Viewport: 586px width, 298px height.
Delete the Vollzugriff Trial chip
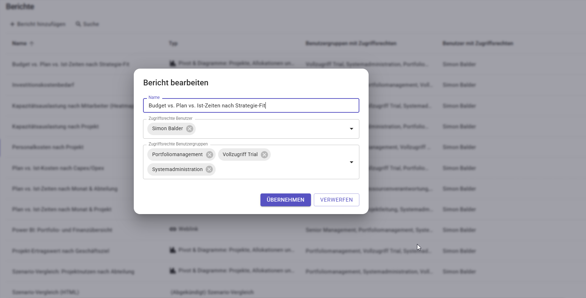[x=264, y=155]
